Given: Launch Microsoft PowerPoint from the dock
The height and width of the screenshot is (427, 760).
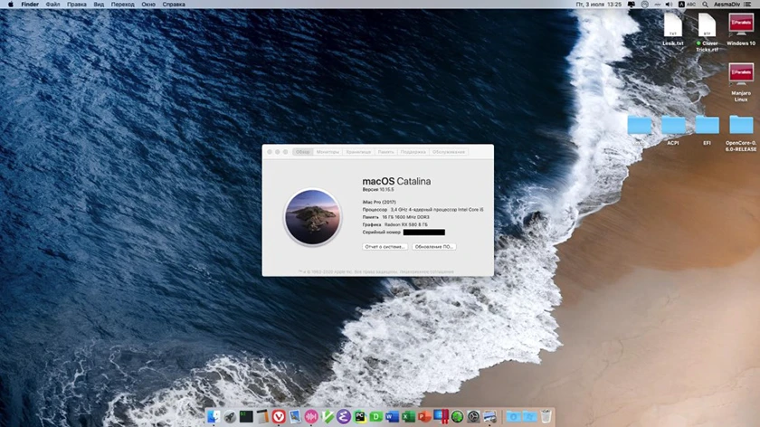Looking at the screenshot, I should click(424, 416).
